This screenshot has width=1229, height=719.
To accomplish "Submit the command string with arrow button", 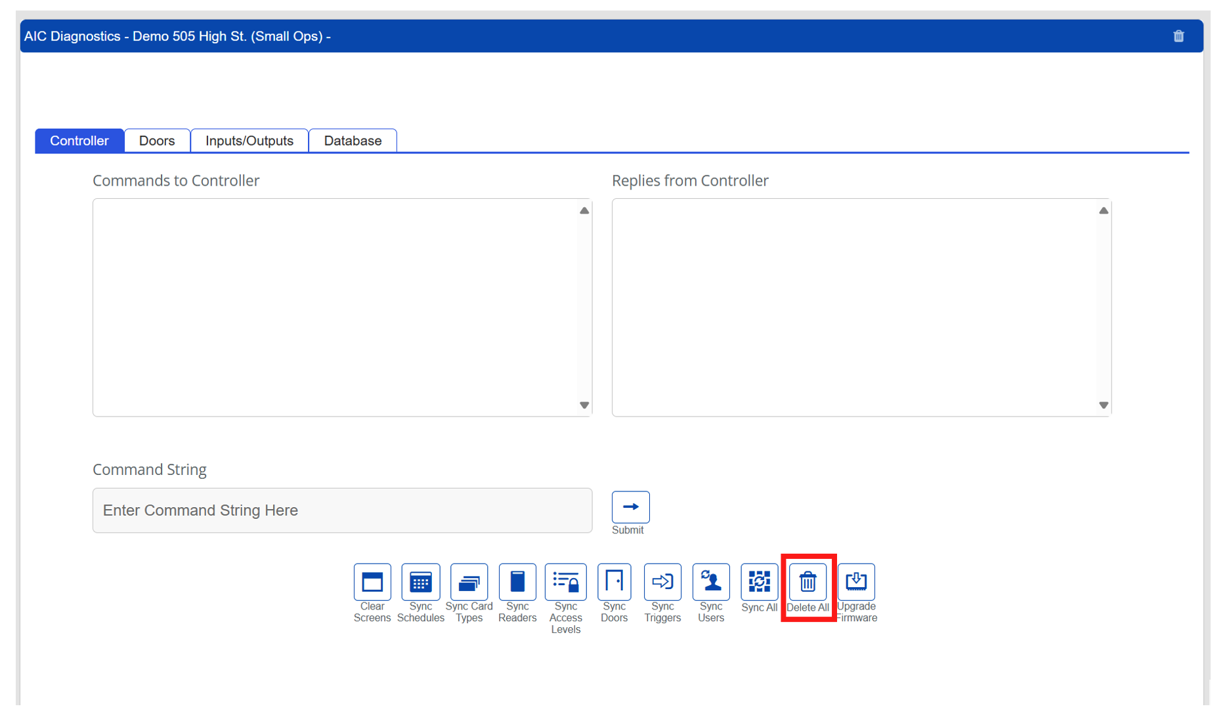I will [x=630, y=507].
